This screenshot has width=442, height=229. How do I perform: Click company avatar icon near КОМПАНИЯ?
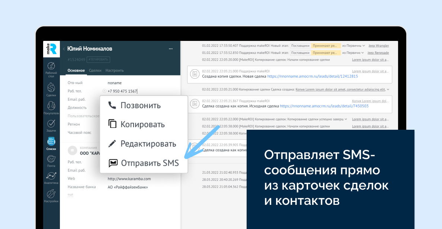click(73, 151)
